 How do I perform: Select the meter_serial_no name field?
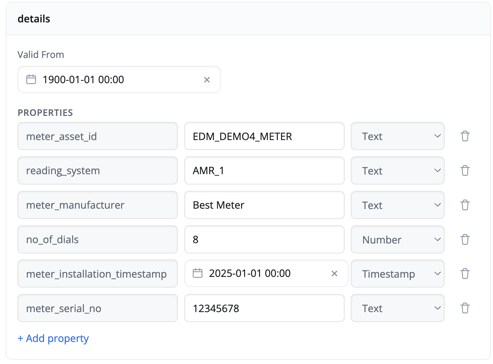97,308
